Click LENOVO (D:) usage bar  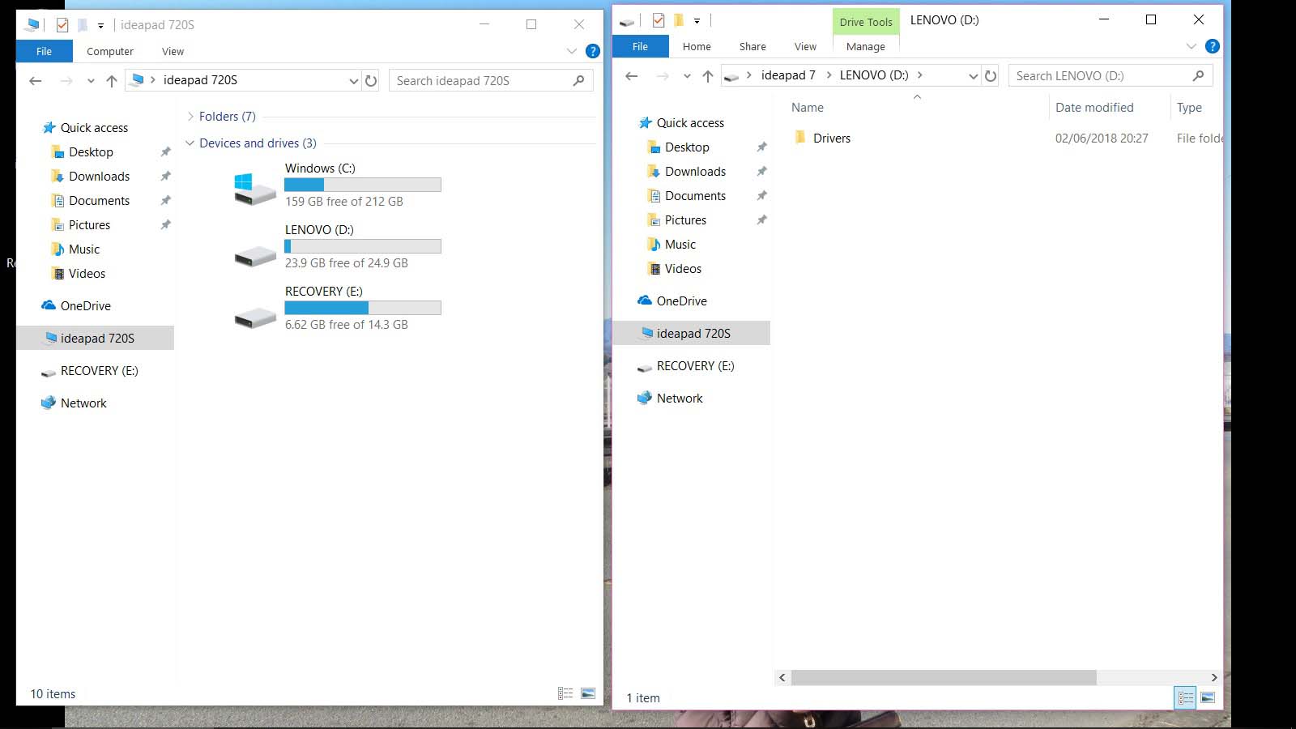coord(363,246)
